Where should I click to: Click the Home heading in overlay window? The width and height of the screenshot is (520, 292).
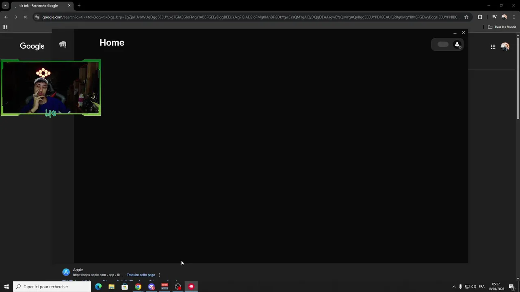coord(112,43)
